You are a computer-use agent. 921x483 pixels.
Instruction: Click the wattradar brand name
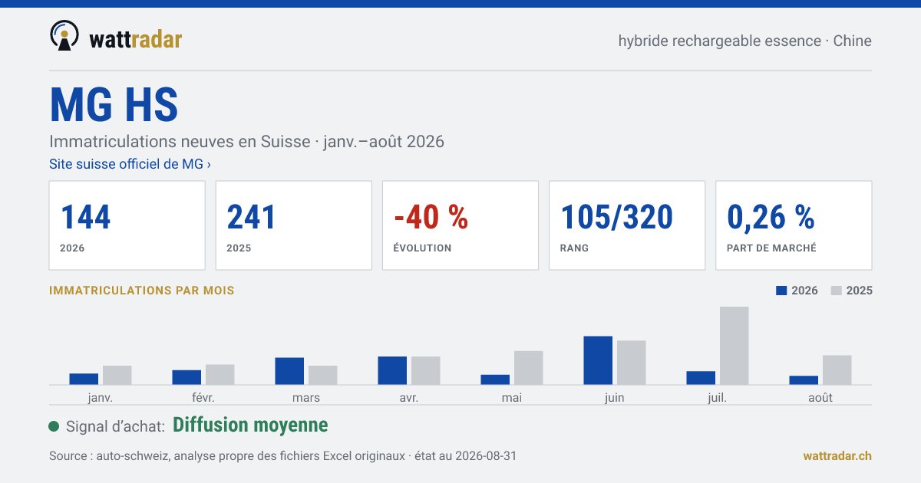135,39
